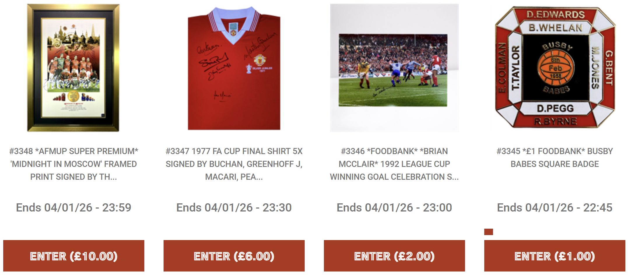The image size is (628, 275).
Task: Open the Busby Babes square badge image
Action: point(555,68)
